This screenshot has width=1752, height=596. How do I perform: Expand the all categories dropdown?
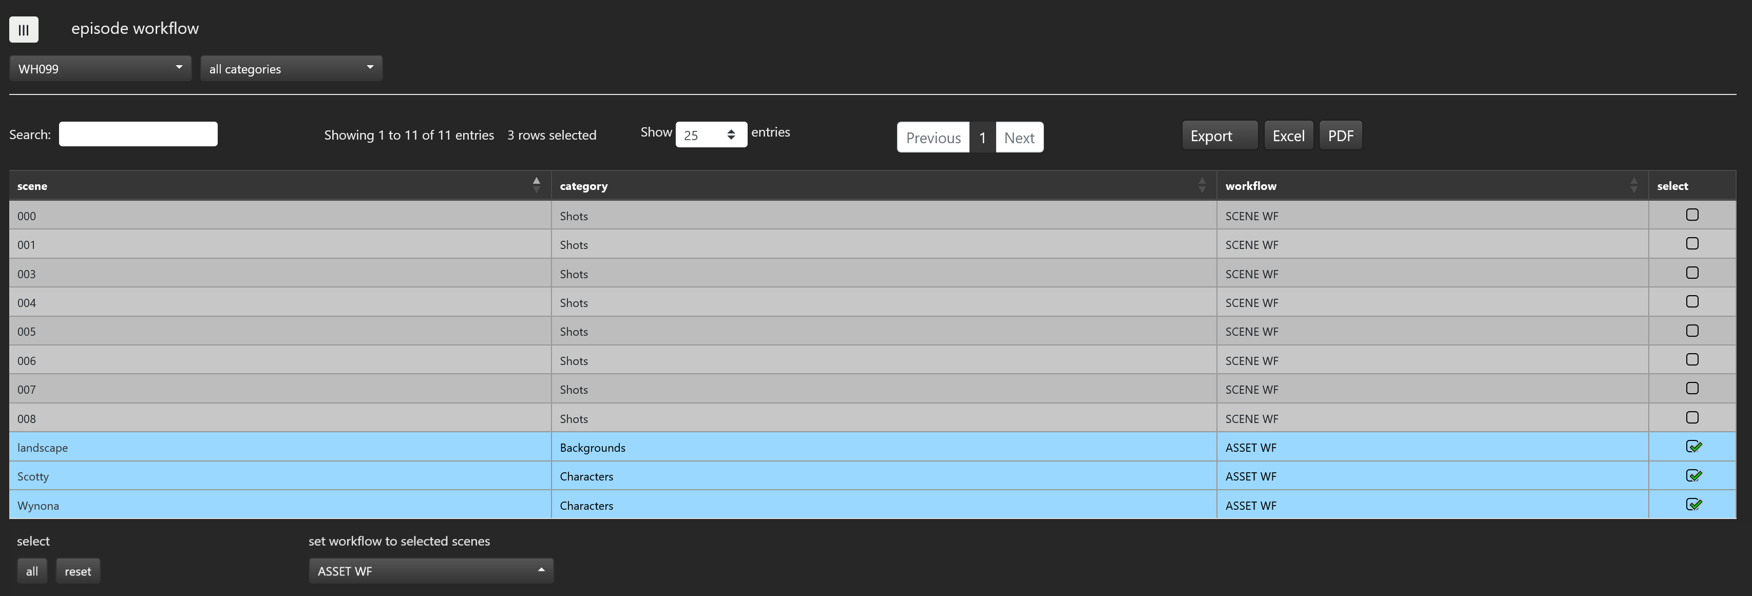(291, 69)
